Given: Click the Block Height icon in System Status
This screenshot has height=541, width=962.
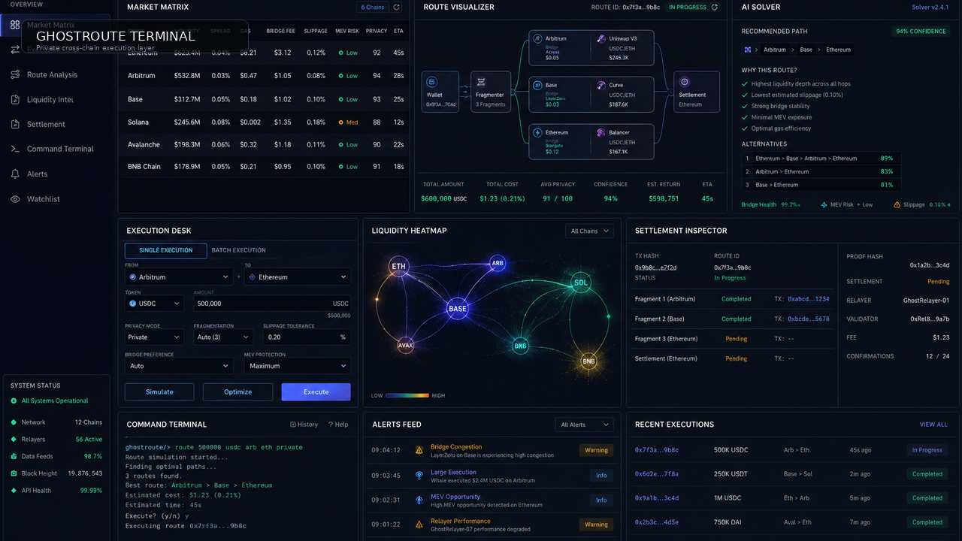Looking at the screenshot, I should pos(14,473).
